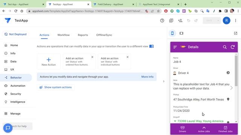241x135 pixels.
Task: Show system actions
Action: coord(56,87)
